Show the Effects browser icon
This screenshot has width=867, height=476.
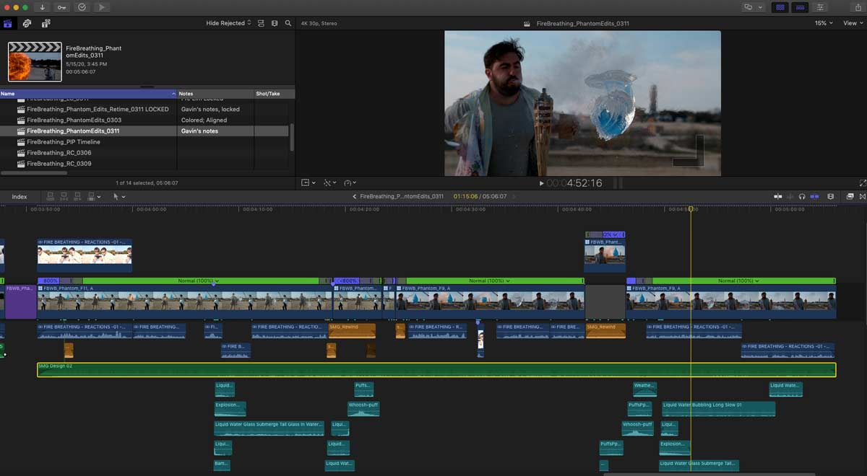(850, 196)
